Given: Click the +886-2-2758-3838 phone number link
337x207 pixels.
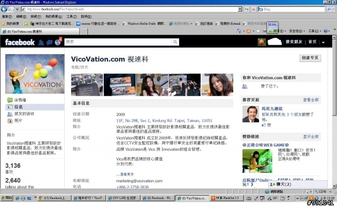Looking at the screenshot, I should 132,187.
